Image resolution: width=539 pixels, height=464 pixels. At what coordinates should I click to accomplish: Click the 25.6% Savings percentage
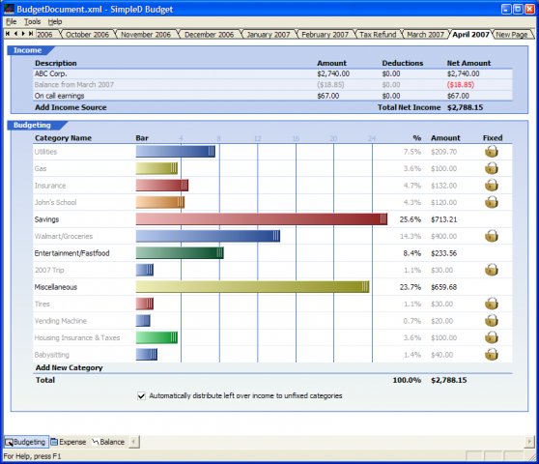(411, 219)
